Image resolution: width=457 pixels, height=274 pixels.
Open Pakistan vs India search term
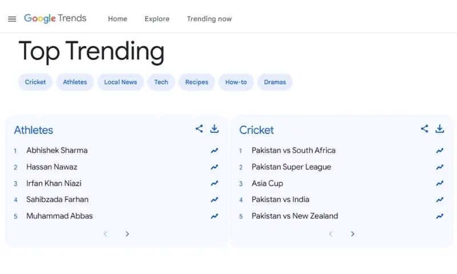click(280, 200)
